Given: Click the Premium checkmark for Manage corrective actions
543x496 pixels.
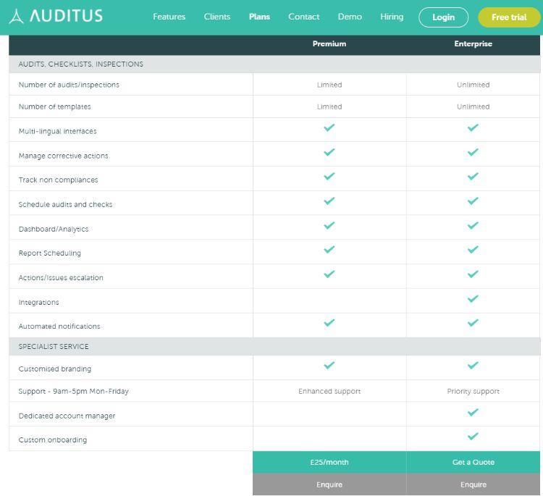Looking at the screenshot, I should click(329, 152).
